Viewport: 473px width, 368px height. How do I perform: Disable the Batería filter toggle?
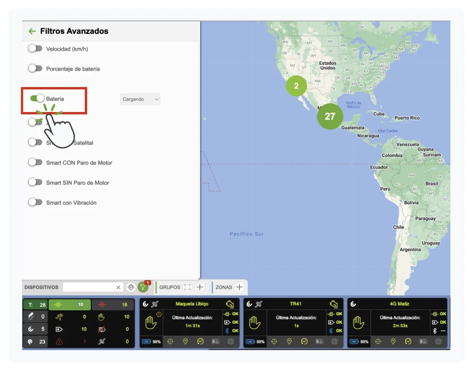[x=37, y=98]
